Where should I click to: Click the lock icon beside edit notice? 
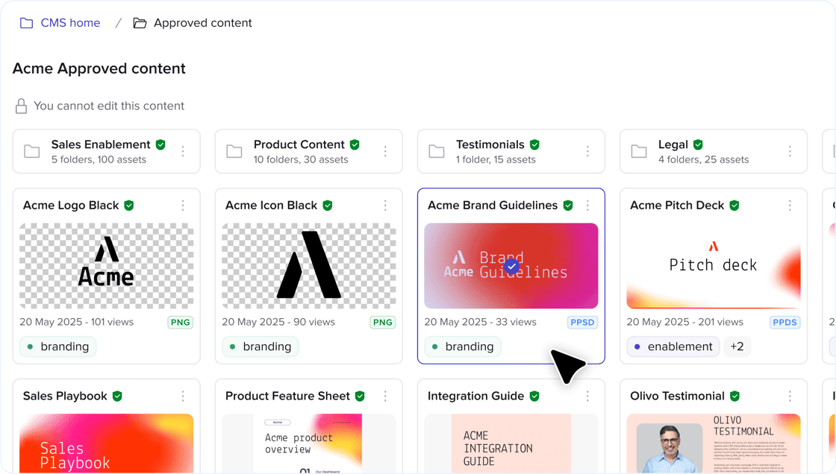click(x=22, y=106)
